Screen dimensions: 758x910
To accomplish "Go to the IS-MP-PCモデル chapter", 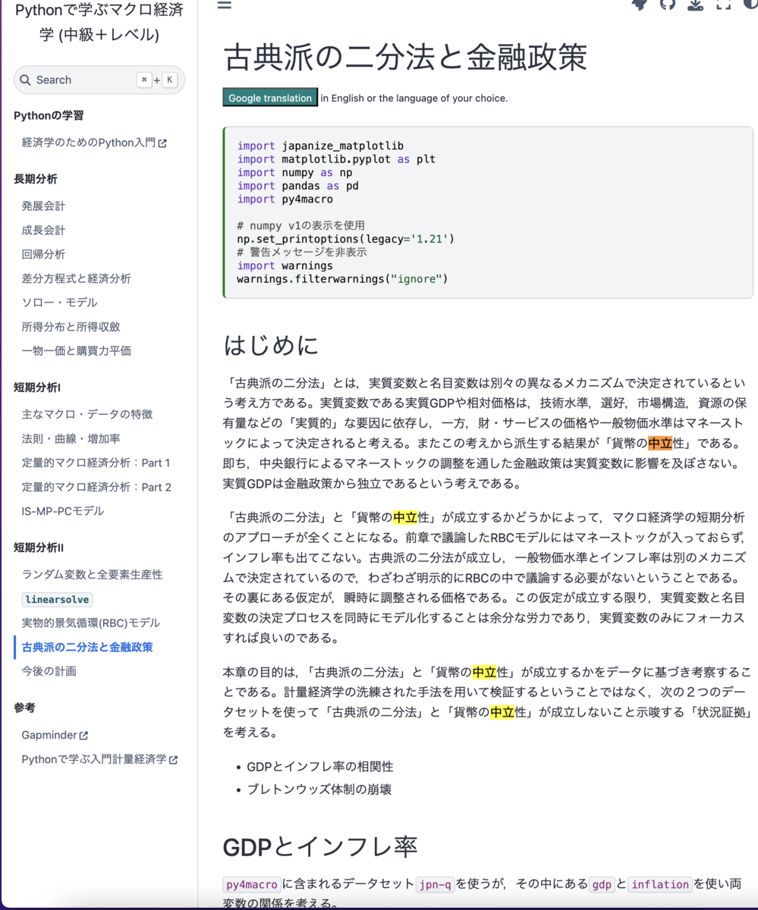I will tap(62, 511).
